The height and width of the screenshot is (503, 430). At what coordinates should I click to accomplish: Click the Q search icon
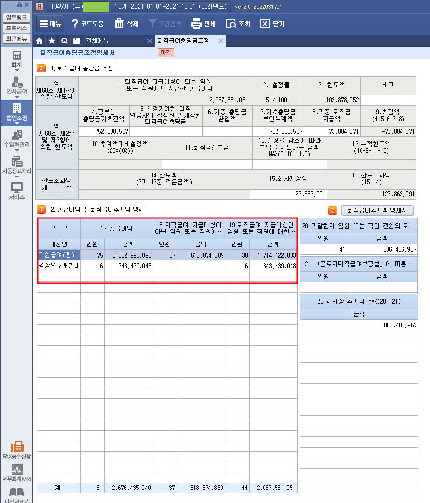coord(64,41)
